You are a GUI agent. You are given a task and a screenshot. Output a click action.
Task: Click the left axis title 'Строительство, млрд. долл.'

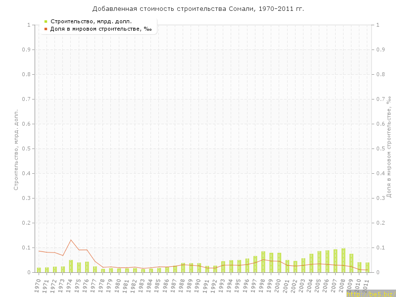(16, 149)
